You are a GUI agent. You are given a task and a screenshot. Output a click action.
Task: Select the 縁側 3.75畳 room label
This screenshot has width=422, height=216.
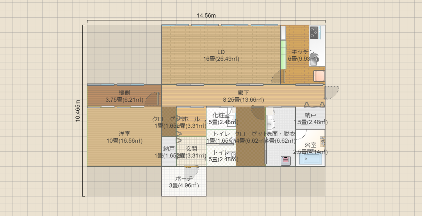(x=124, y=96)
